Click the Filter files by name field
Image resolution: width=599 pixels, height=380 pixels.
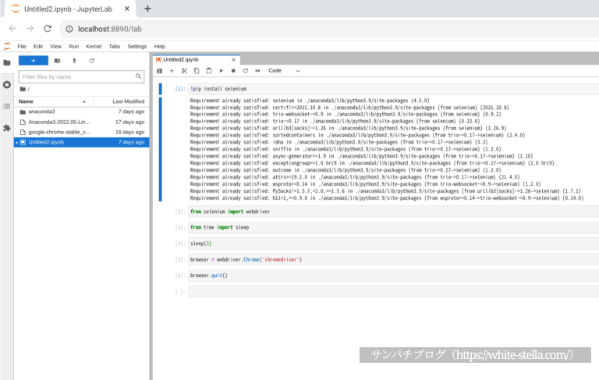pyautogui.click(x=81, y=76)
